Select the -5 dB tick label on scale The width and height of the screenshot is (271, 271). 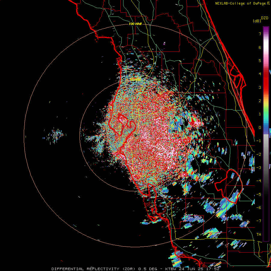(259, 195)
